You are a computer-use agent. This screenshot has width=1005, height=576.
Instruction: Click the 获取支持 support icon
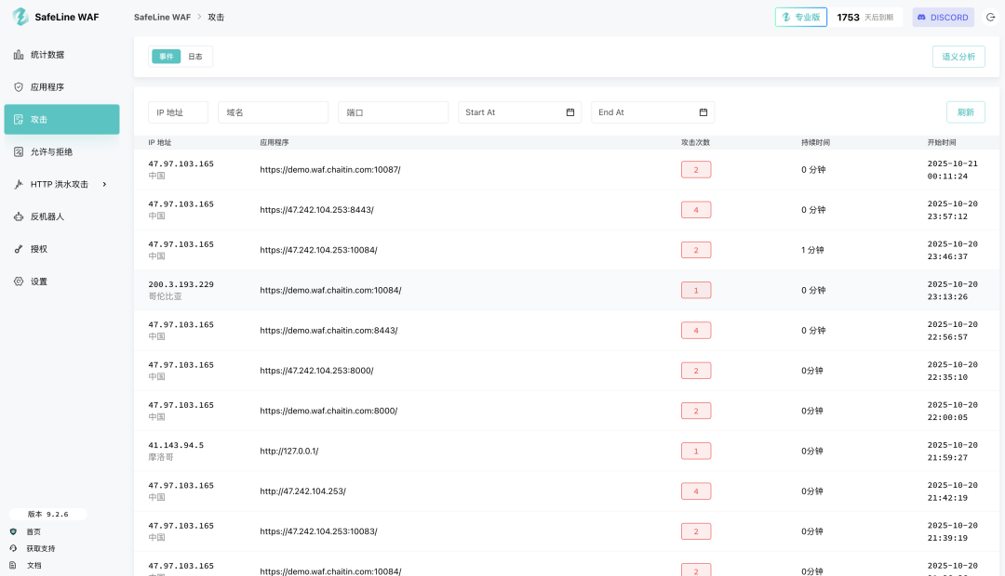click(13, 548)
